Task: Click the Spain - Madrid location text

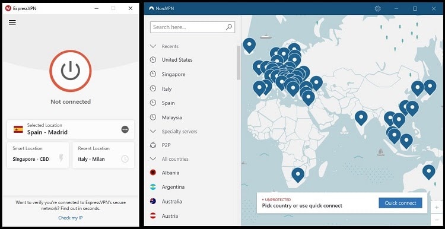Action: tap(47, 132)
